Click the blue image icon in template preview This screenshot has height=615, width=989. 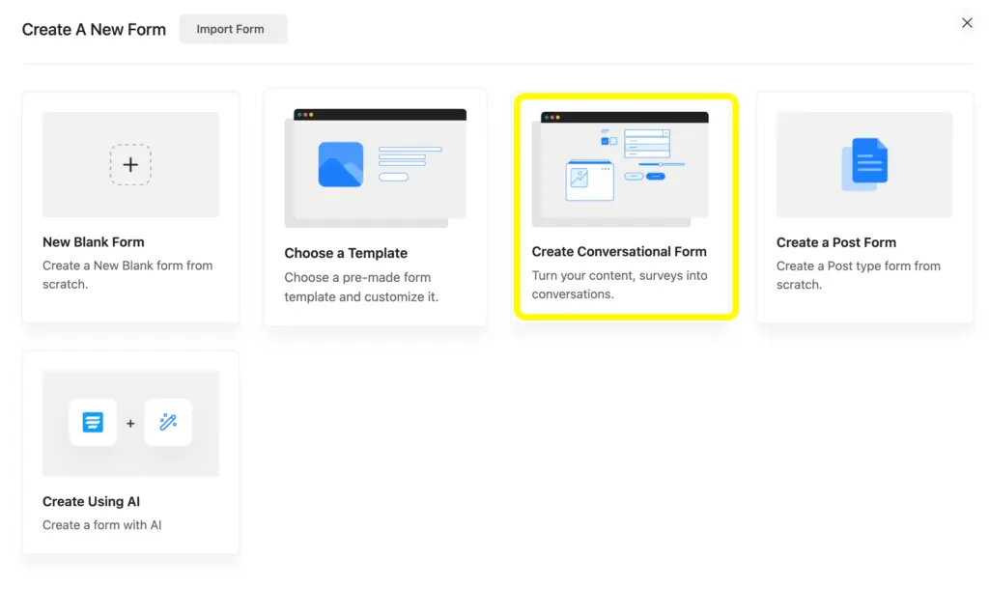pyautogui.click(x=341, y=164)
